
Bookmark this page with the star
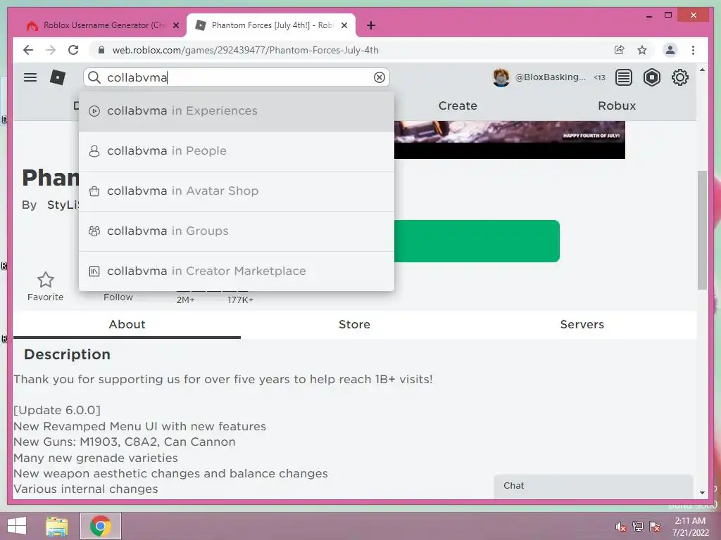(642, 50)
